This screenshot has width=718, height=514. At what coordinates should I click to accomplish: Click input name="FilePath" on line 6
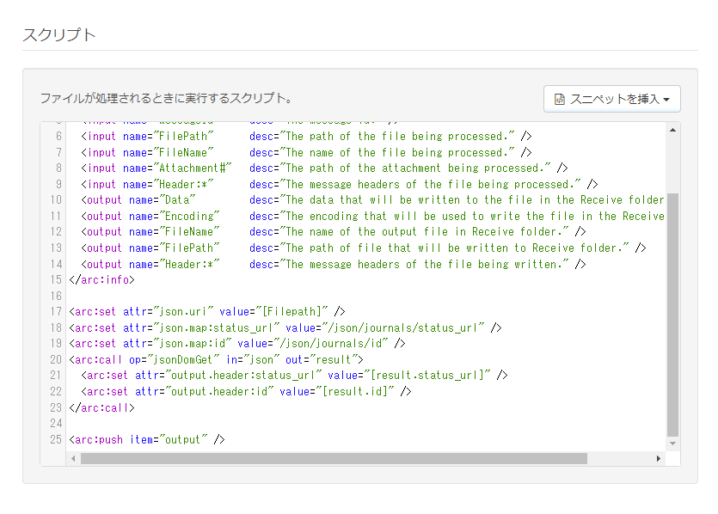click(147, 137)
